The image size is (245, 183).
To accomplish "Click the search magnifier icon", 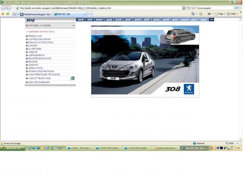I will (x=237, y=8).
